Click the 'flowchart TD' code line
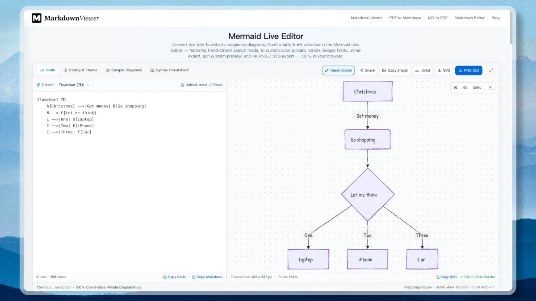 pyautogui.click(x=51, y=100)
